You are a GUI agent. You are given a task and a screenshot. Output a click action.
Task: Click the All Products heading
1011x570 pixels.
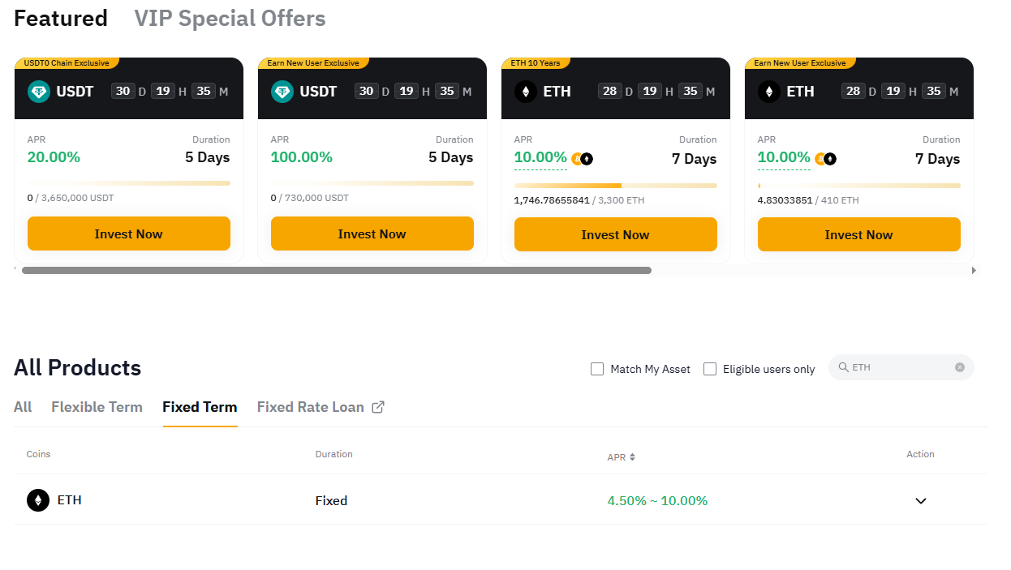click(78, 368)
